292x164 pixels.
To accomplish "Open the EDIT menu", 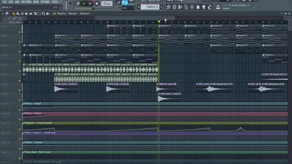I will tap(11, 2).
